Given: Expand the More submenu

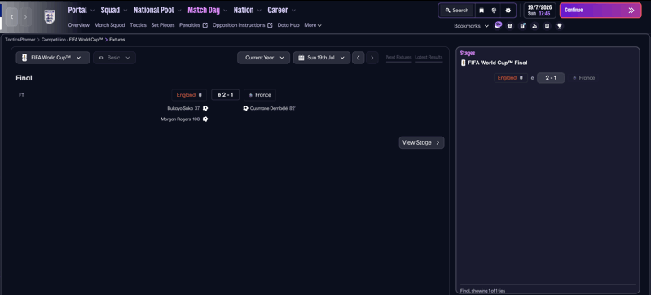Looking at the screenshot, I should [x=313, y=25].
